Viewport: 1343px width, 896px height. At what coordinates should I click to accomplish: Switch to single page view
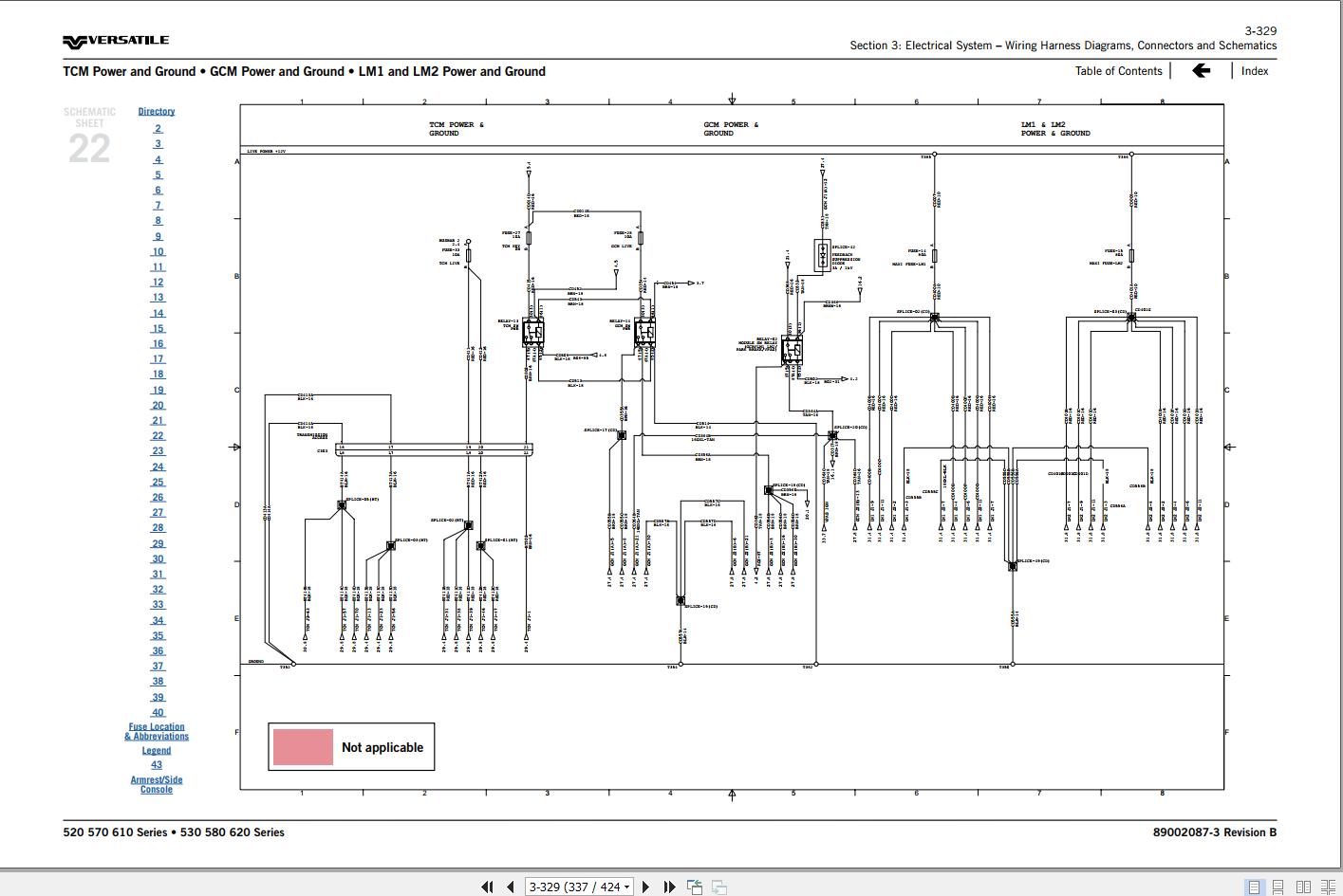click(1255, 887)
